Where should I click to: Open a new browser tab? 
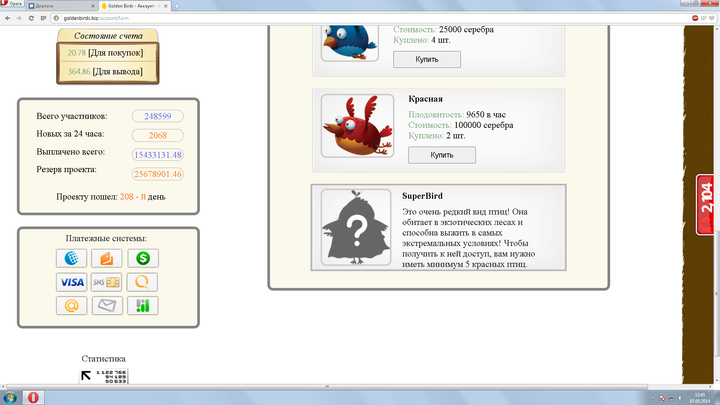pos(177,6)
